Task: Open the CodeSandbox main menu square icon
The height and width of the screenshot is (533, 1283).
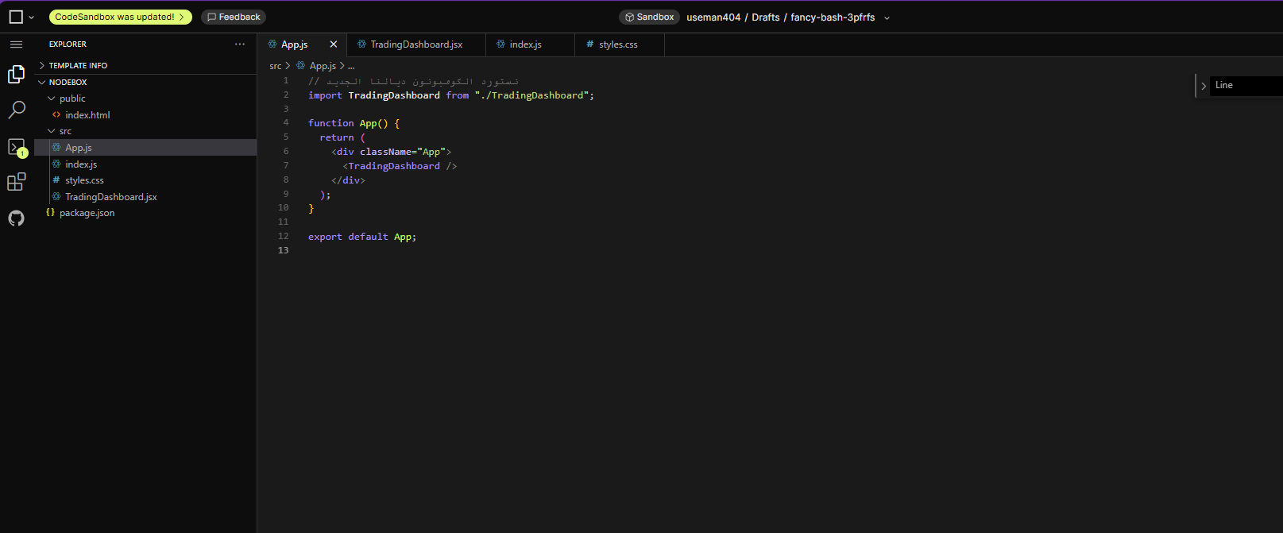Action: point(16,17)
